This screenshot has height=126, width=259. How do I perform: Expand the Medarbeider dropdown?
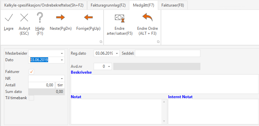click(62, 53)
